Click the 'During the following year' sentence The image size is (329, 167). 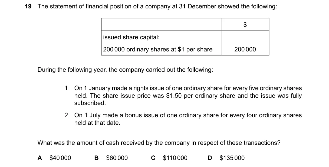(125, 70)
